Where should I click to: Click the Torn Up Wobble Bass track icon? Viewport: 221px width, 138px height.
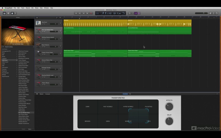point(38,31)
